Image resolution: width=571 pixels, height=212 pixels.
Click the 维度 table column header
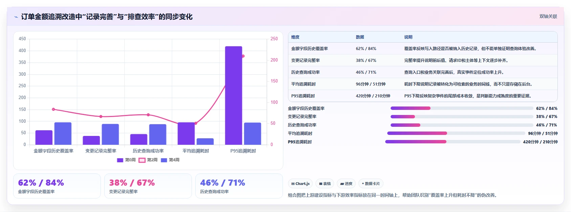(x=295, y=37)
